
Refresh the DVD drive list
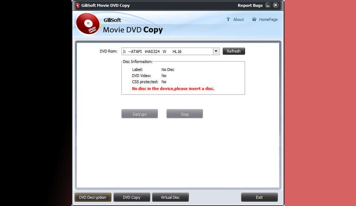(x=234, y=51)
